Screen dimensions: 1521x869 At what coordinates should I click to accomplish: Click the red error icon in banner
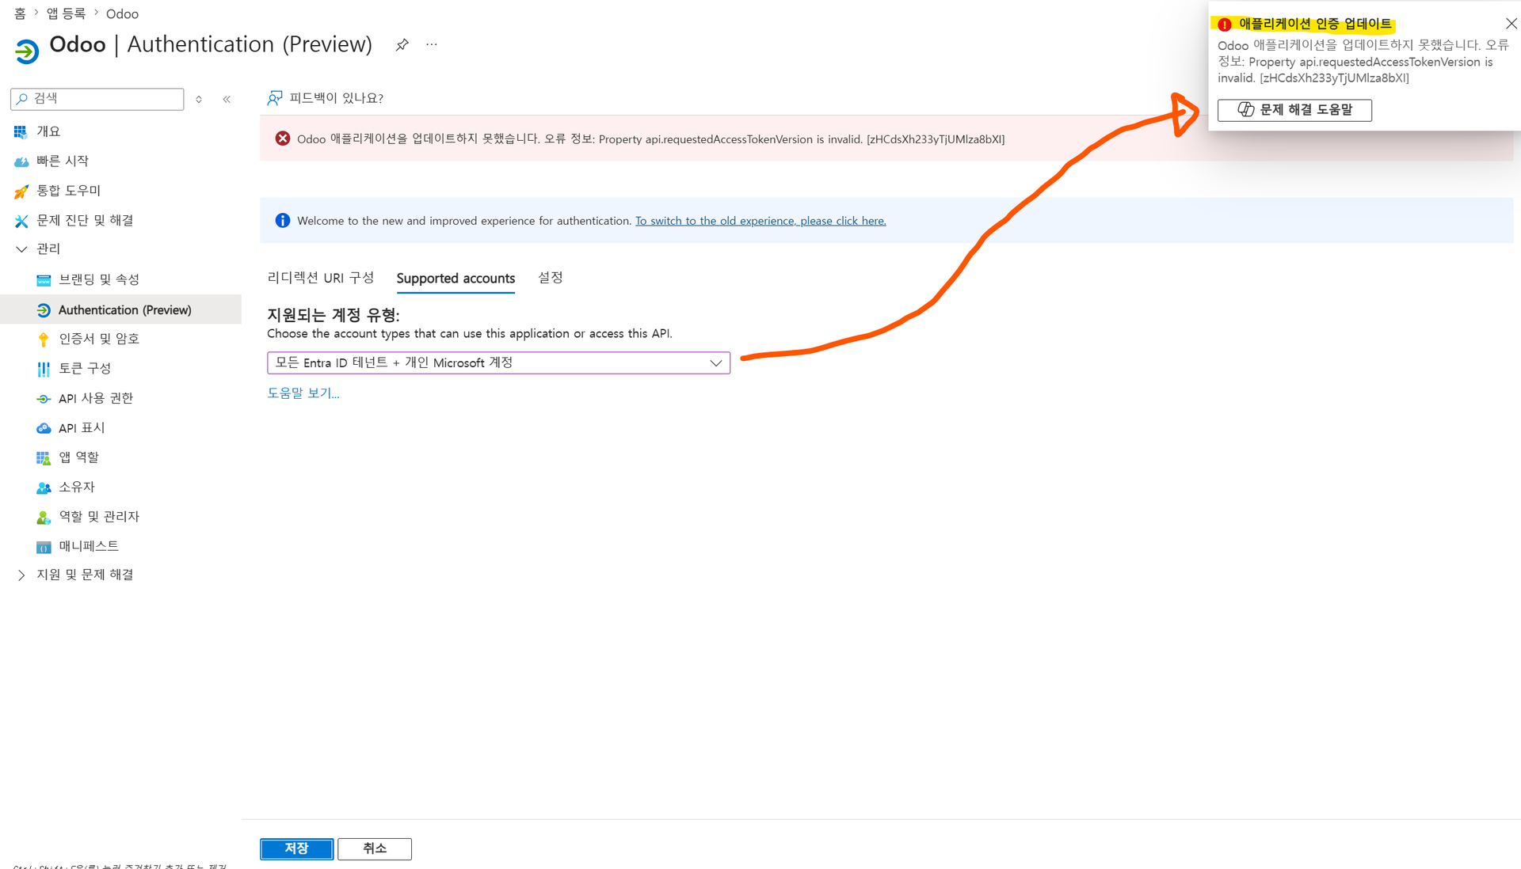pos(283,139)
